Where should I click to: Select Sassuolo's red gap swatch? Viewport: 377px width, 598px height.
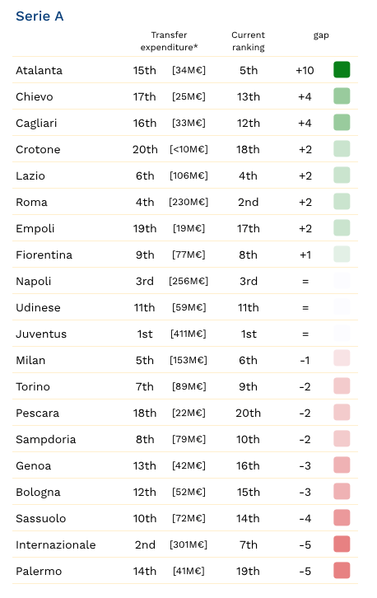(342, 518)
